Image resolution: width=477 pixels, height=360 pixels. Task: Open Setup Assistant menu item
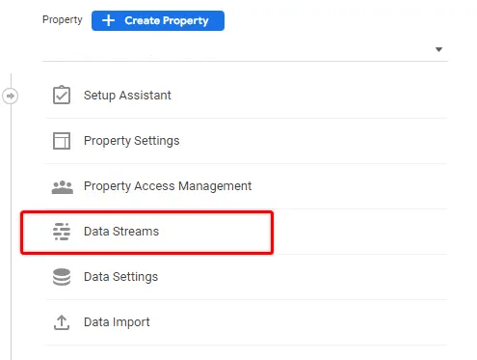point(247,96)
